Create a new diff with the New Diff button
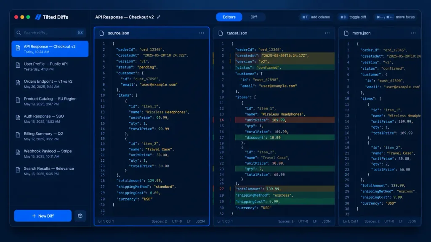This screenshot has height=242, width=431. pos(43,216)
